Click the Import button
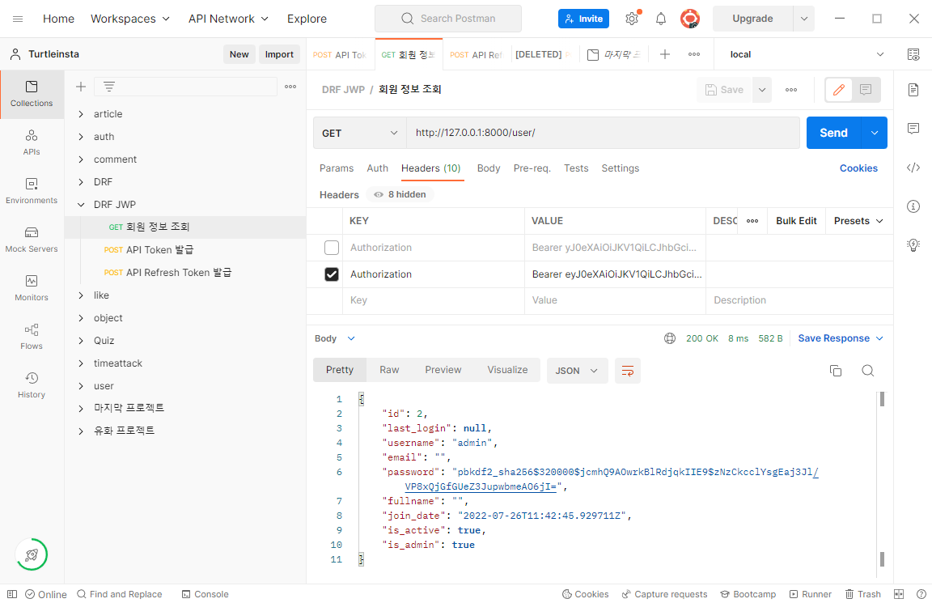 click(x=279, y=55)
